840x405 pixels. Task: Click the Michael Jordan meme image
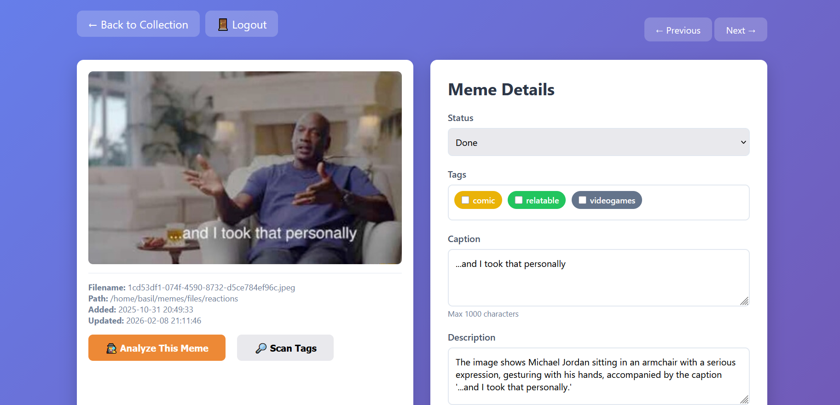245,168
